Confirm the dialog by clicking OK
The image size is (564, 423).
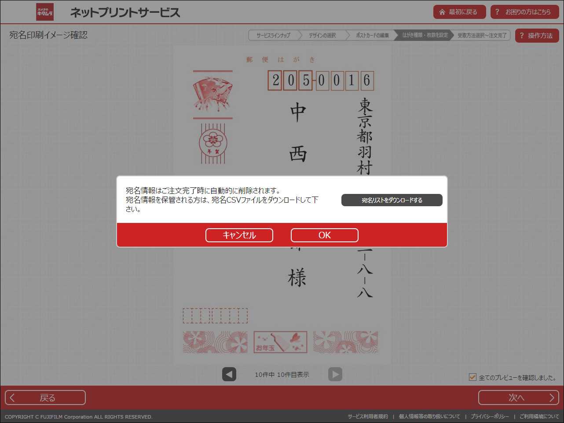(324, 235)
